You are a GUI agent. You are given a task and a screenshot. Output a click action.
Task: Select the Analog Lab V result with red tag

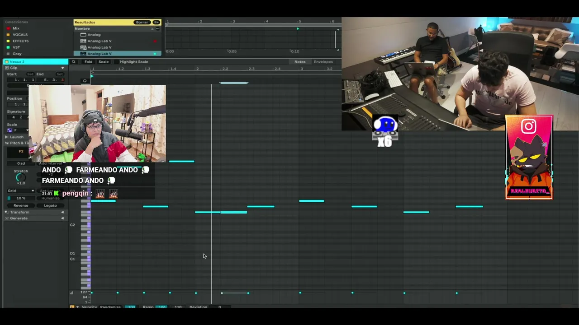(x=100, y=41)
